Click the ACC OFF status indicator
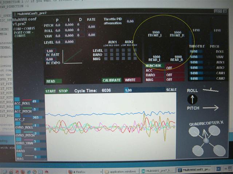 tap(175, 68)
